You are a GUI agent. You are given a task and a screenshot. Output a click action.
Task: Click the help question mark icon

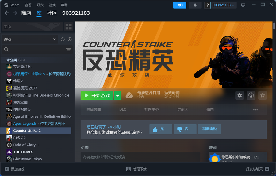[208, 5]
